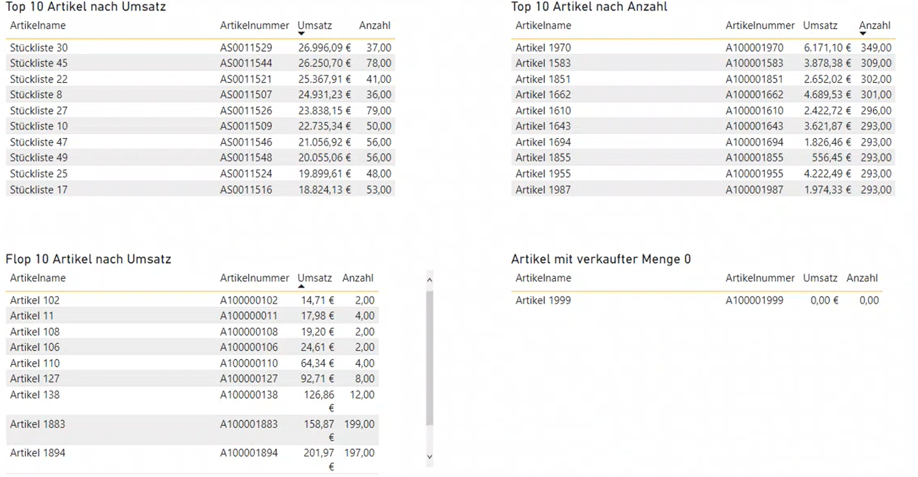Click the Flop 10 table scrollbar thumb

(429, 358)
